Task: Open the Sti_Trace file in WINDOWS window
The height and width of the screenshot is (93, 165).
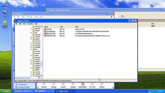Action: click(92, 85)
